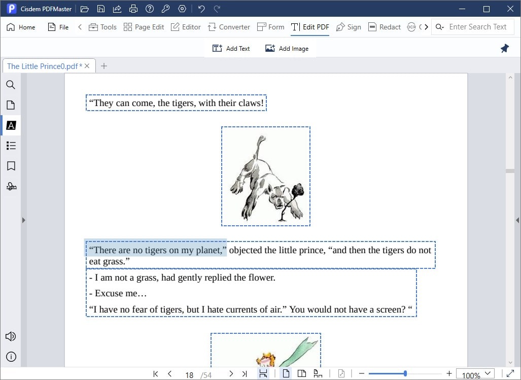Jump to the first page

point(156,374)
